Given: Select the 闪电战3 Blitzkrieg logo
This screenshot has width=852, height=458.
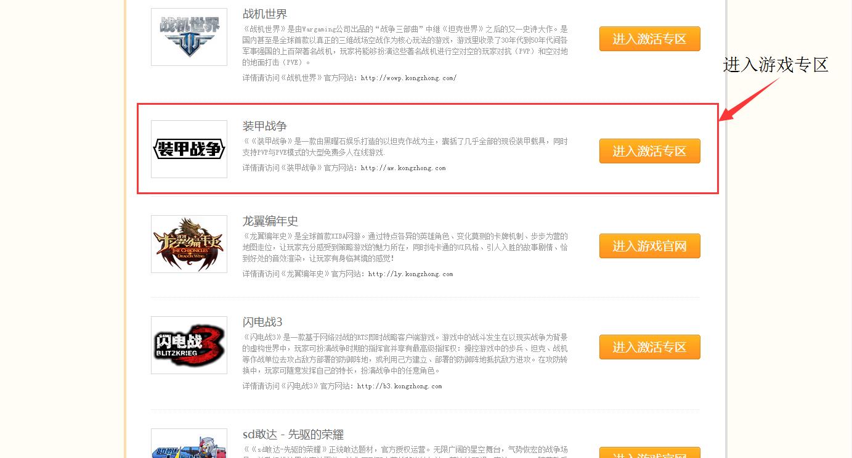Looking at the screenshot, I should pyautogui.click(x=189, y=345).
